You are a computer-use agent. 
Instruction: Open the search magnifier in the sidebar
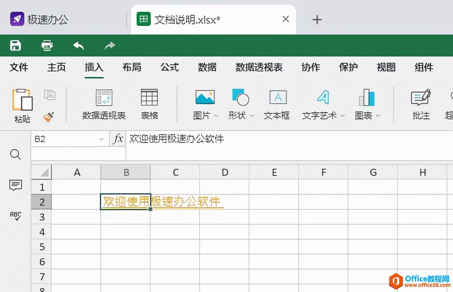point(15,155)
